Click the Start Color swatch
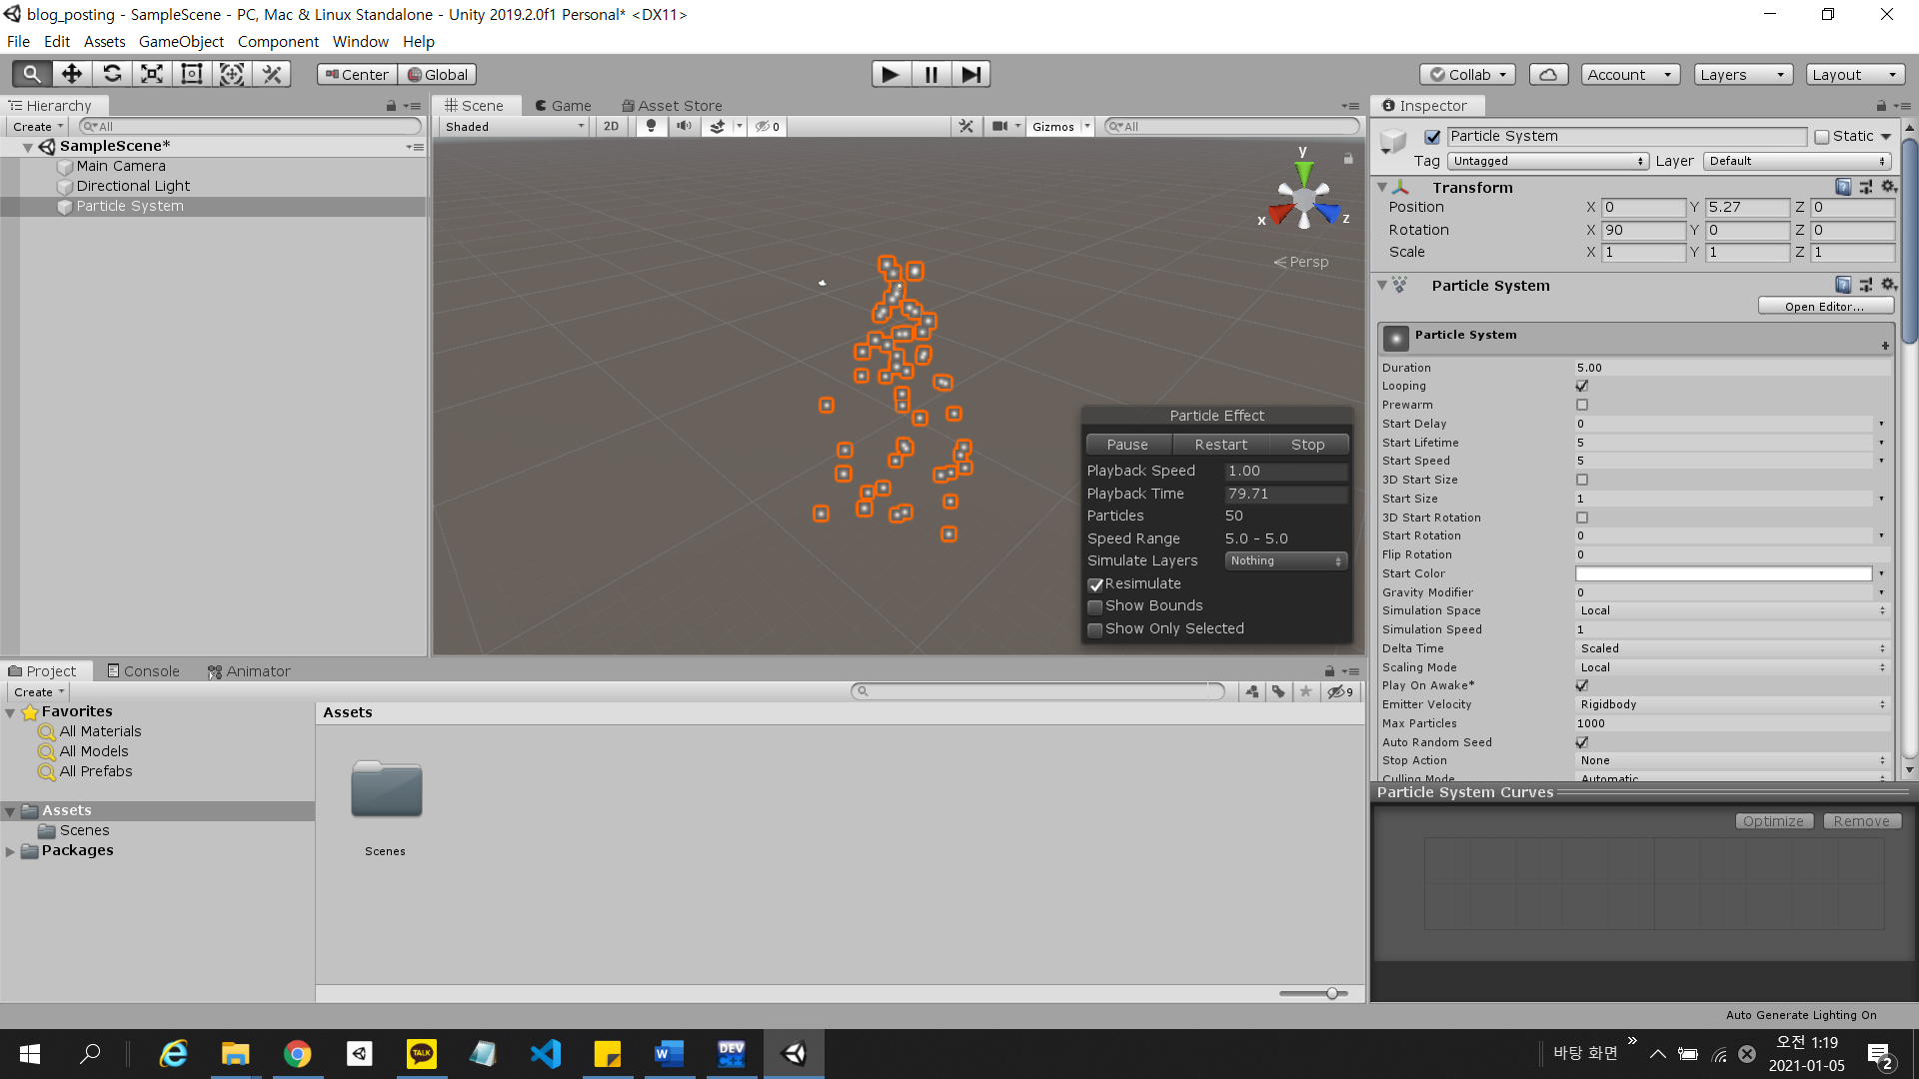Viewport: 1919px width, 1079px height. click(1723, 573)
